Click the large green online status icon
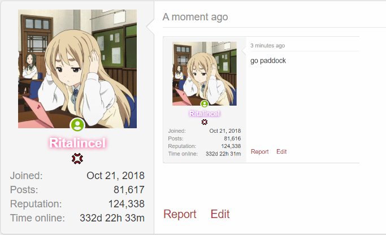Image resolution: width=386 pixels, height=235 pixels. (77, 125)
